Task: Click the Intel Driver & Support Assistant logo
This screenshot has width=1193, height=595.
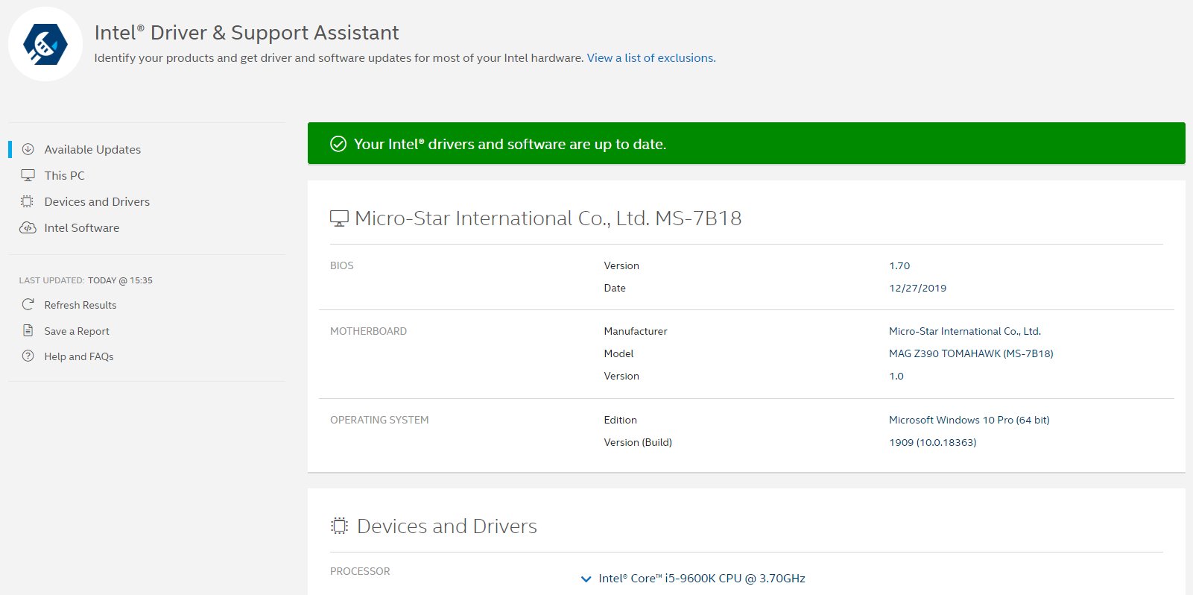Action: [x=45, y=44]
